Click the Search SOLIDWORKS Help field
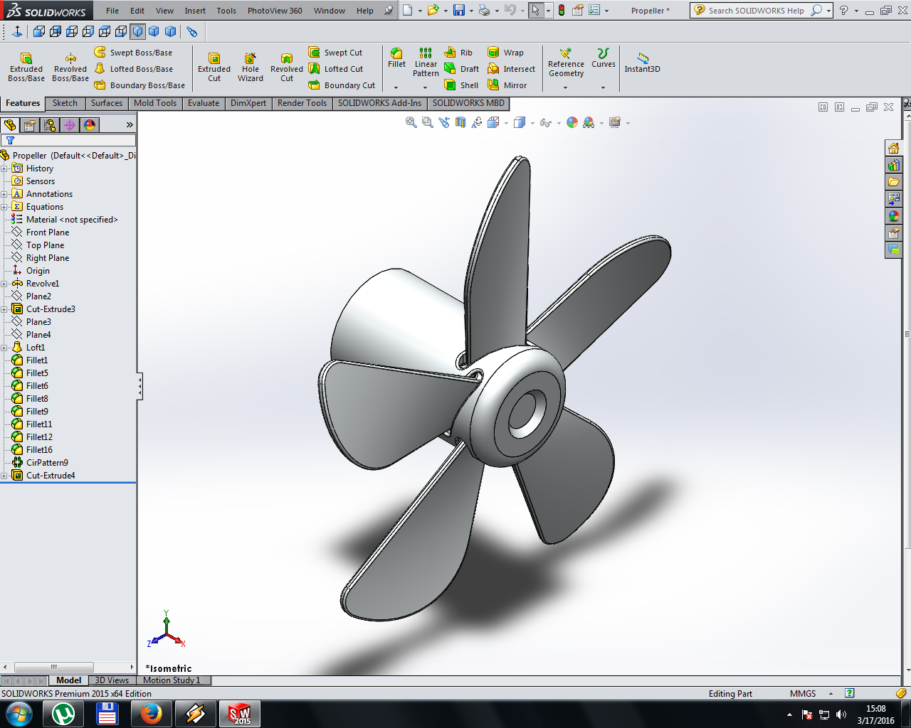Image resolution: width=911 pixels, height=728 pixels. [x=756, y=11]
